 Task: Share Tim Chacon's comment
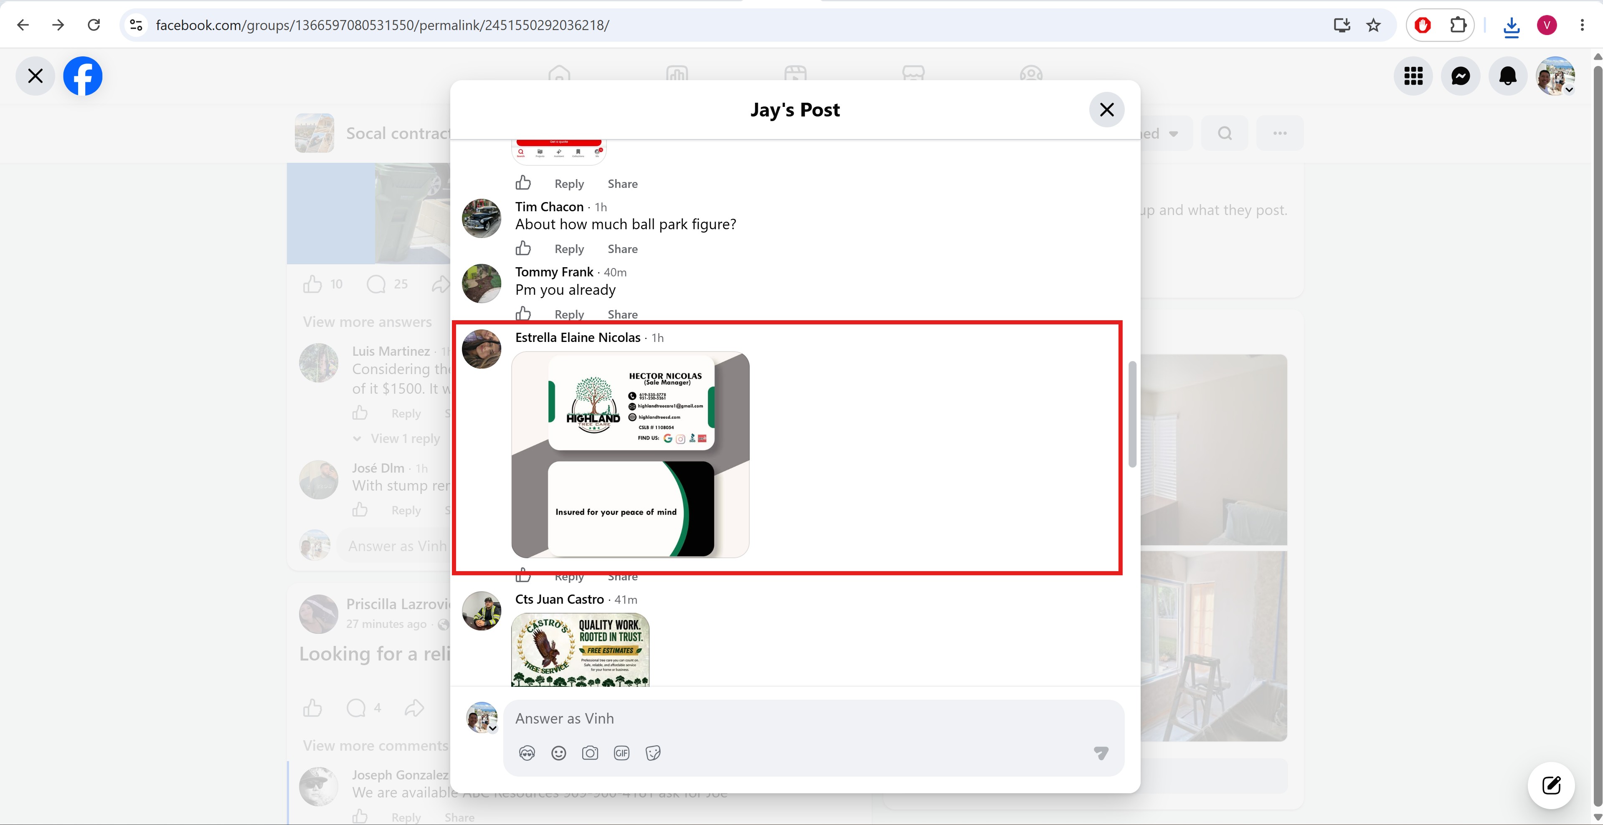tap(622, 249)
